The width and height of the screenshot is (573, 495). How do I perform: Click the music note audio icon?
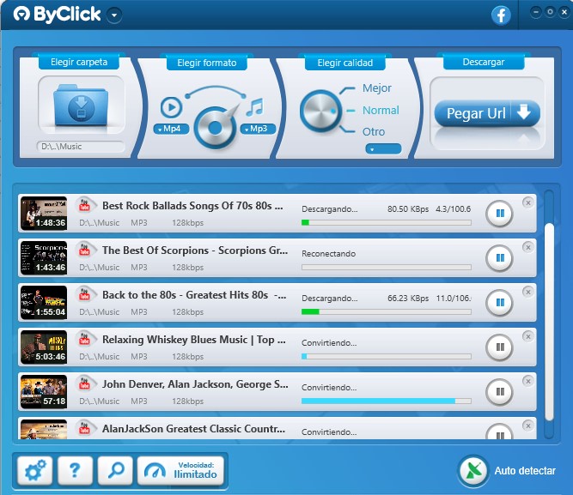pyautogui.click(x=254, y=106)
